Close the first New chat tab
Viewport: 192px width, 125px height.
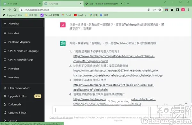point(40,4)
